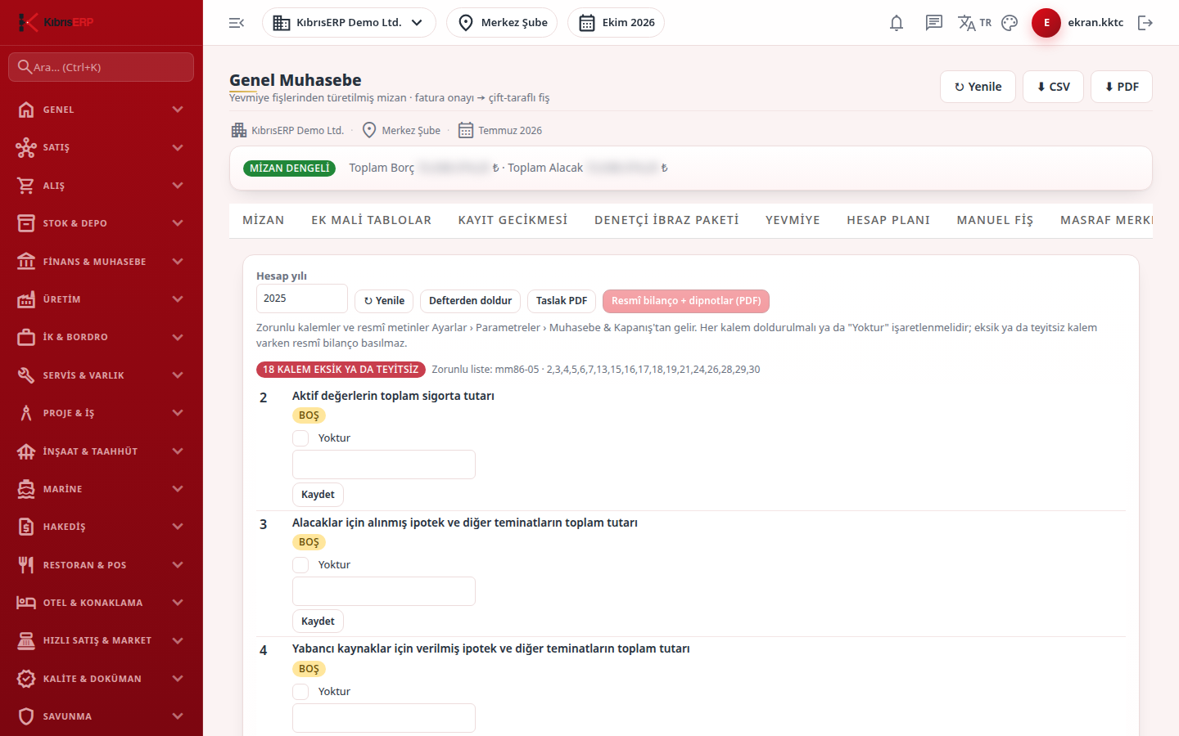Viewport: 1179px width, 736px height.
Task: Click the Finans & Muhasebe bank icon
Action: (26, 262)
